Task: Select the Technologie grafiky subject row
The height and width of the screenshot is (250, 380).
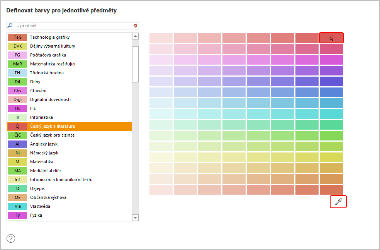Action: coord(70,37)
